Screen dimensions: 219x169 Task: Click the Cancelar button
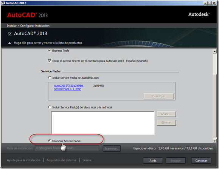[201, 161]
